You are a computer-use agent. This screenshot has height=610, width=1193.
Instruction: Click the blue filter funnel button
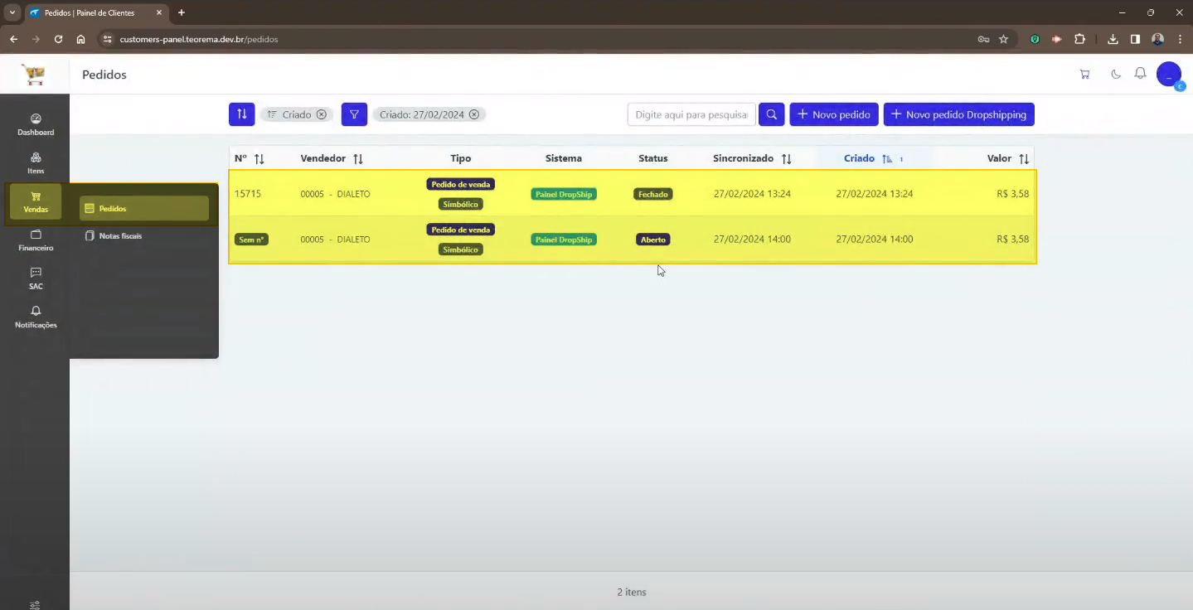coord(354,114)
